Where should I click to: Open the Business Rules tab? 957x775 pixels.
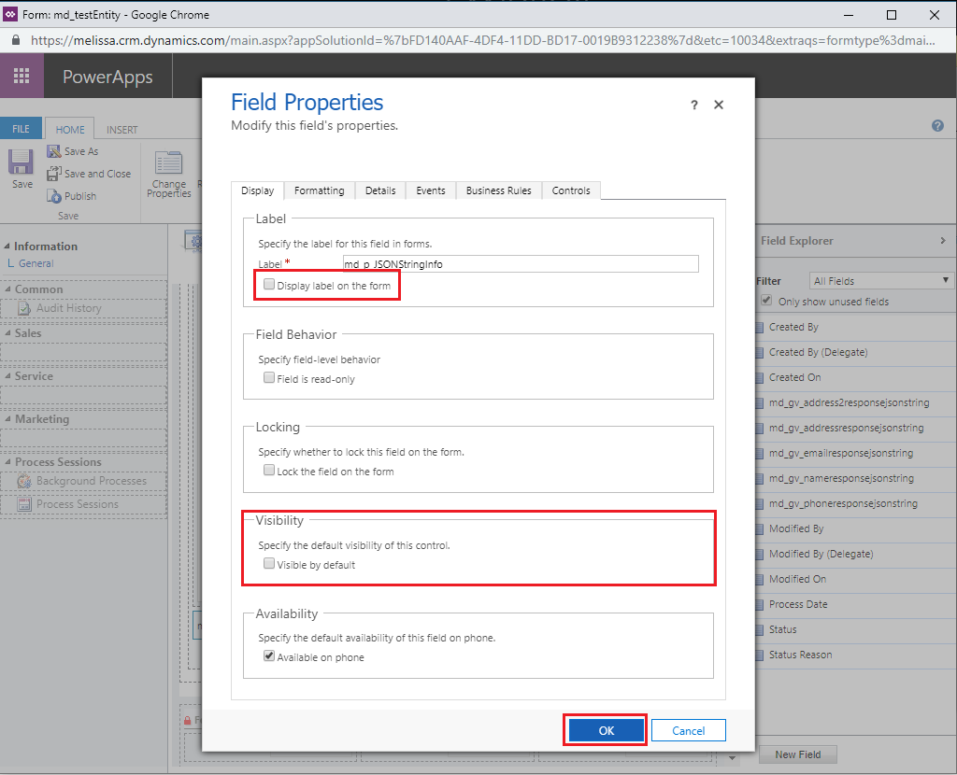499,190
